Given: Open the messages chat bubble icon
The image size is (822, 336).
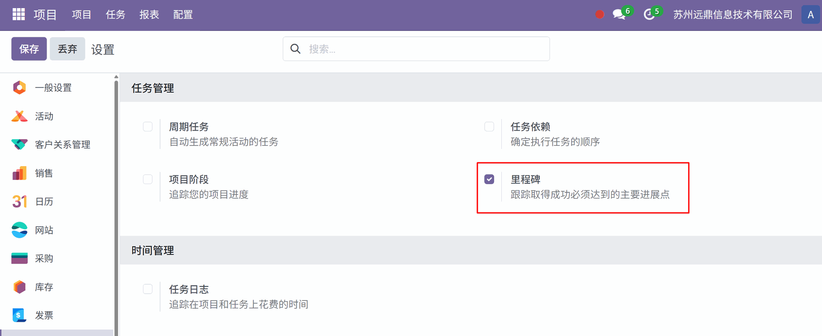Looking at the screenshot, I should 619,15.
